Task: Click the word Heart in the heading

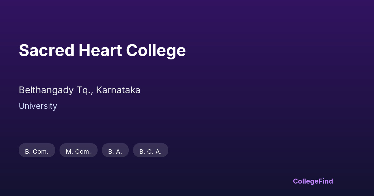Action: pos(100,50)
